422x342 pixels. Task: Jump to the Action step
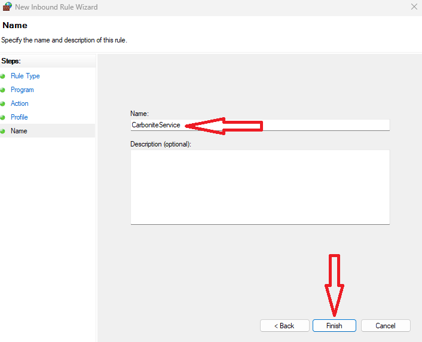coord(20,103)
